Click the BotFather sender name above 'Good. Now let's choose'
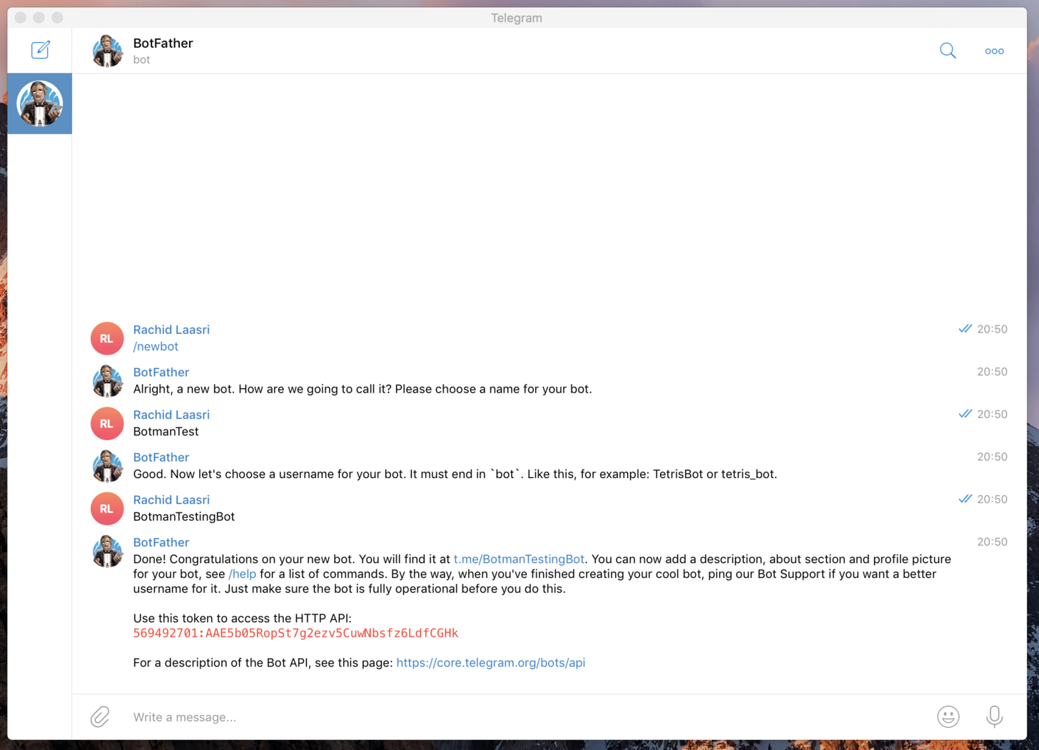Viewport: 1039px width, 750px height. click(161, 457)
